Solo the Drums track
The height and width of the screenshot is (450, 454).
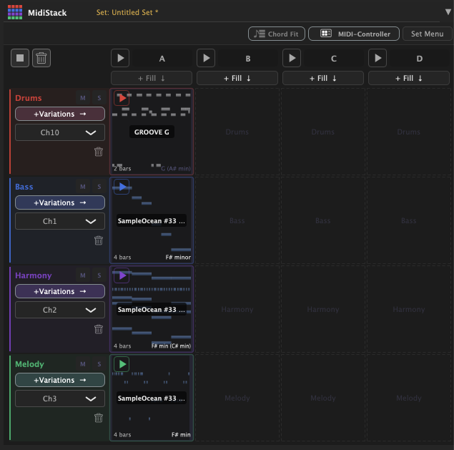click(99, 98)
